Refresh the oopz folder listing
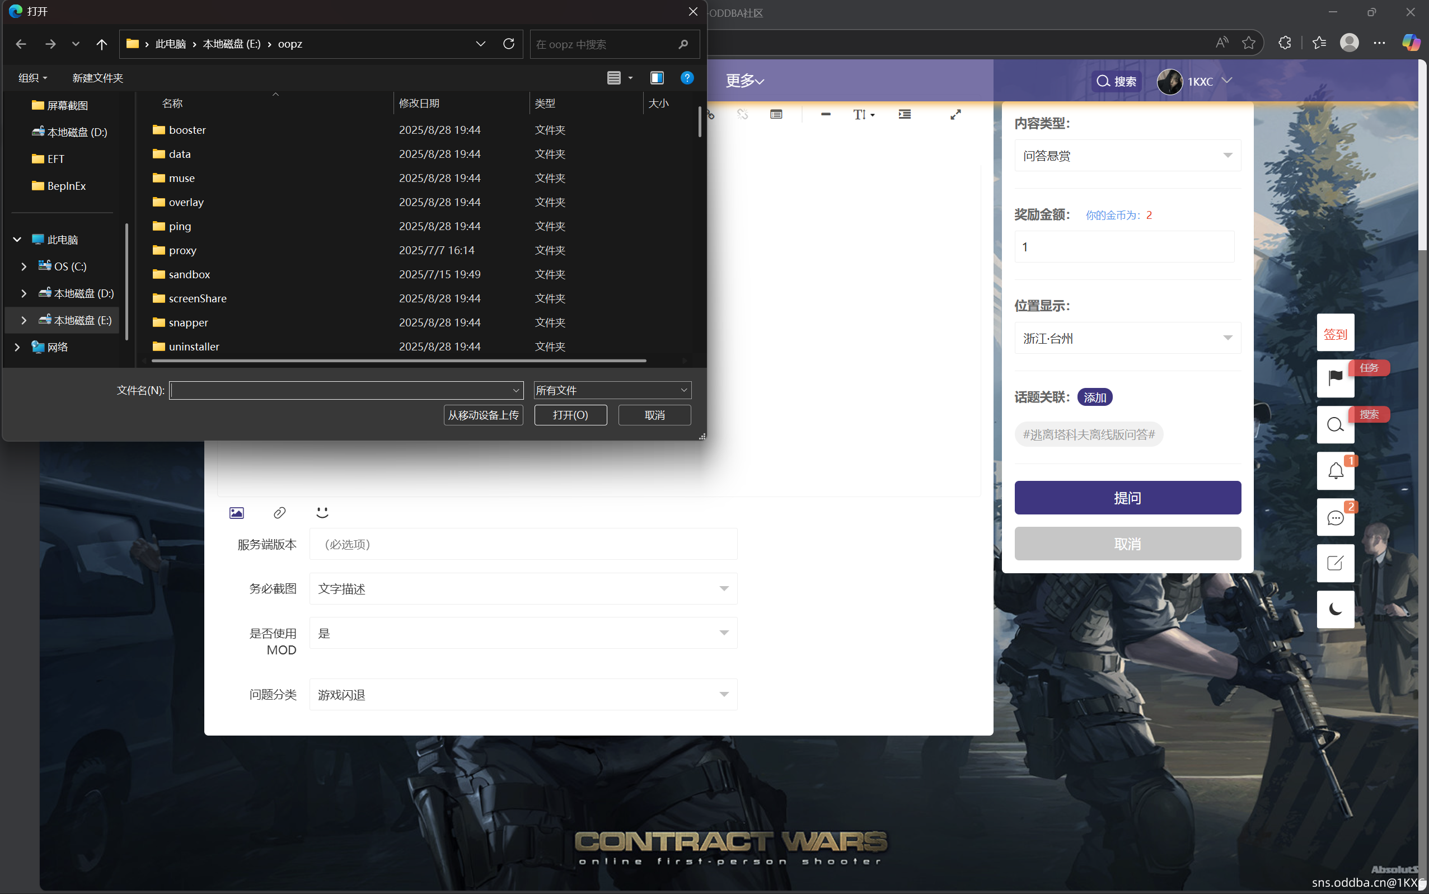This screenshot has width=1429, height=894. (x=508, y=44)
